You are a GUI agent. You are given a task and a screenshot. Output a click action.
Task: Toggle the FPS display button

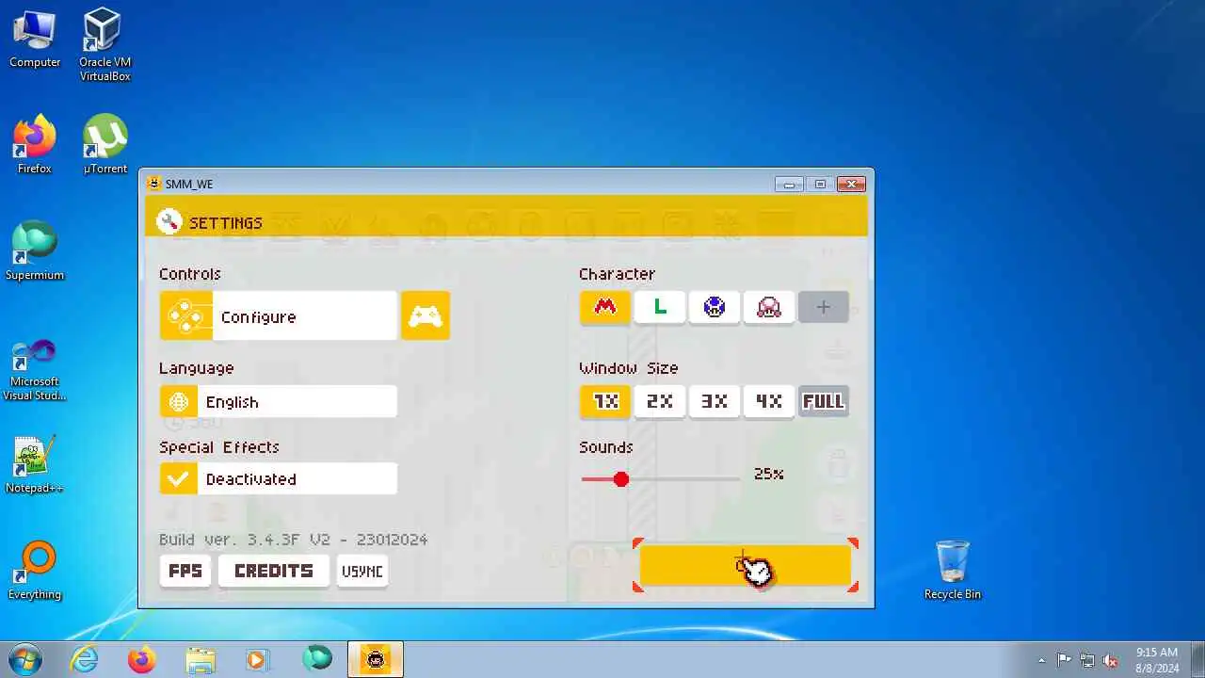[x=185, y=571]
